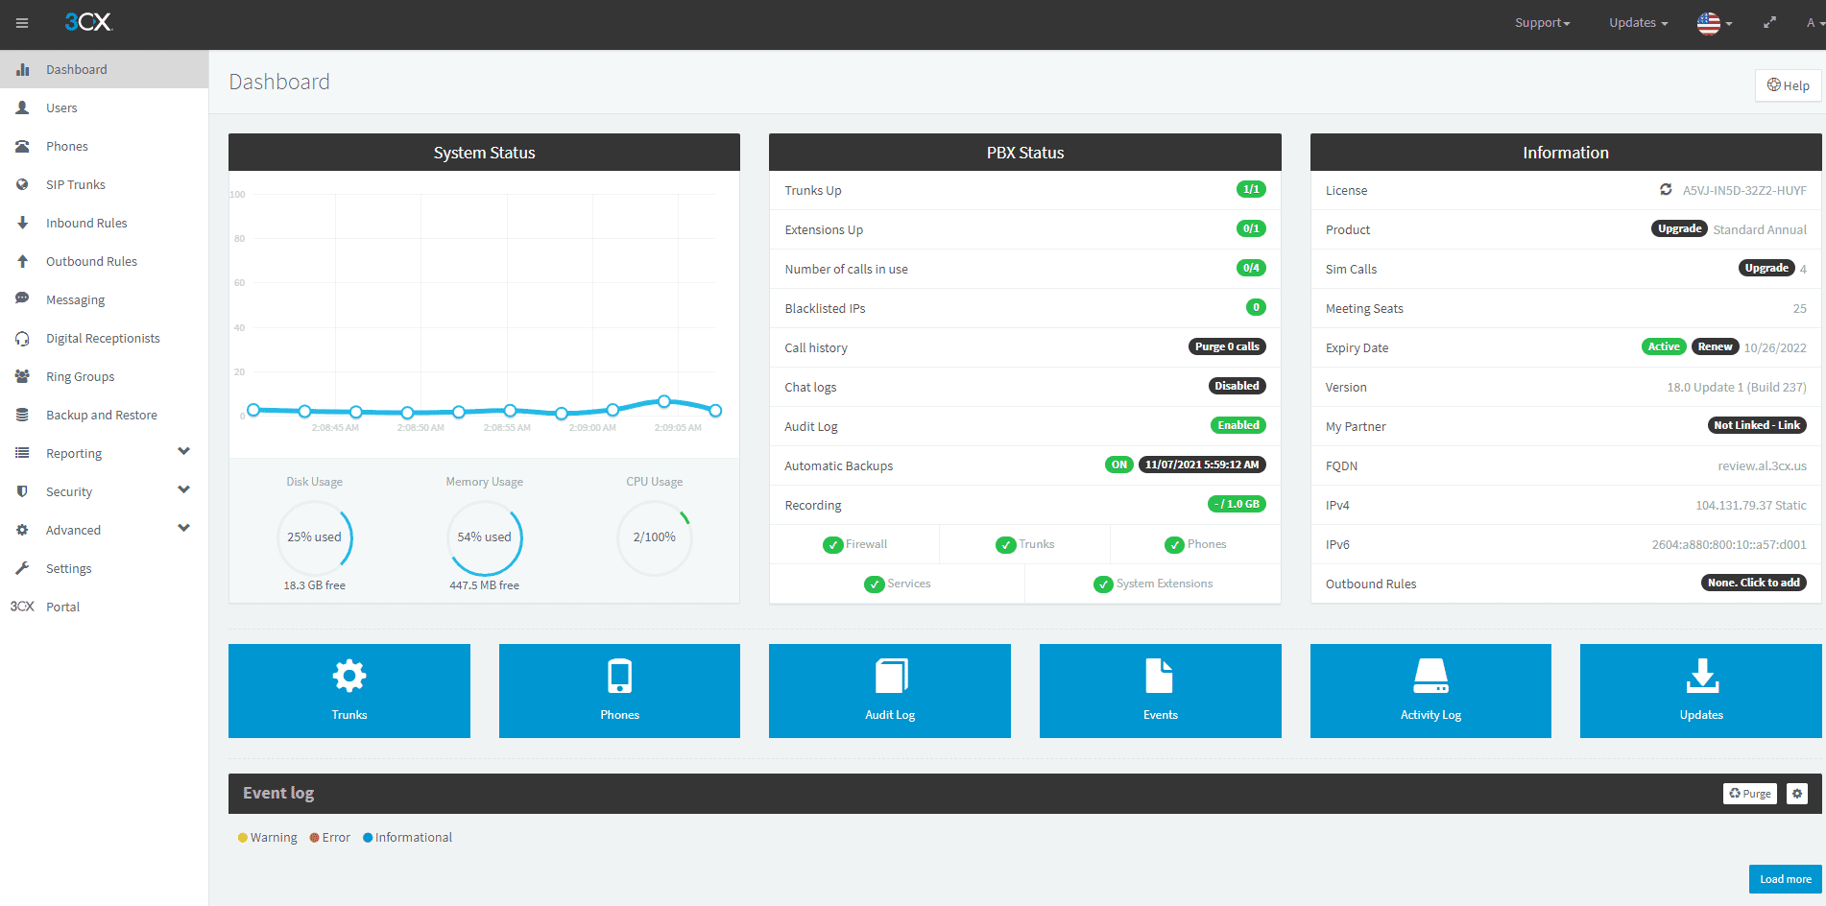Click the Advanced gears icon
1826x906 pixels.
(x=22, y=530)
